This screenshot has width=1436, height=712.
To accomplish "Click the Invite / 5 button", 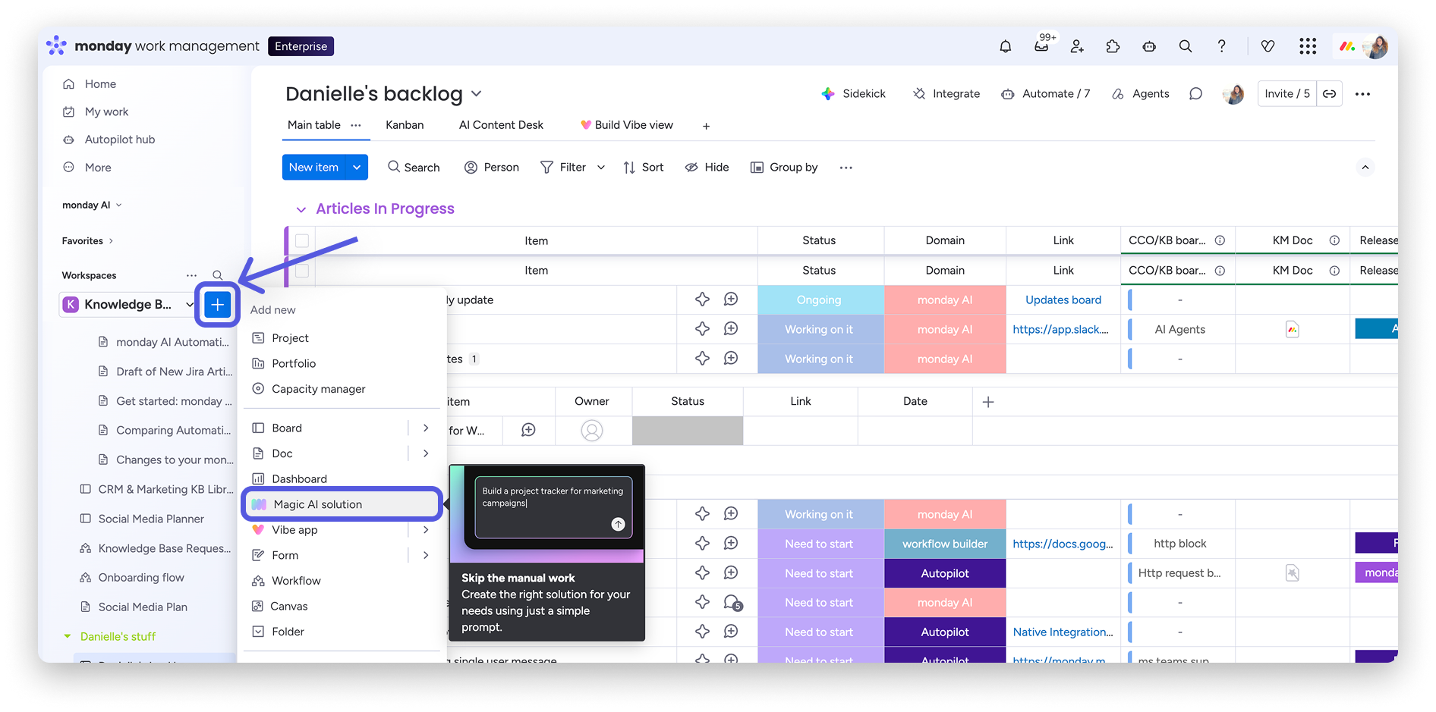I will (x=1287, y=94).
